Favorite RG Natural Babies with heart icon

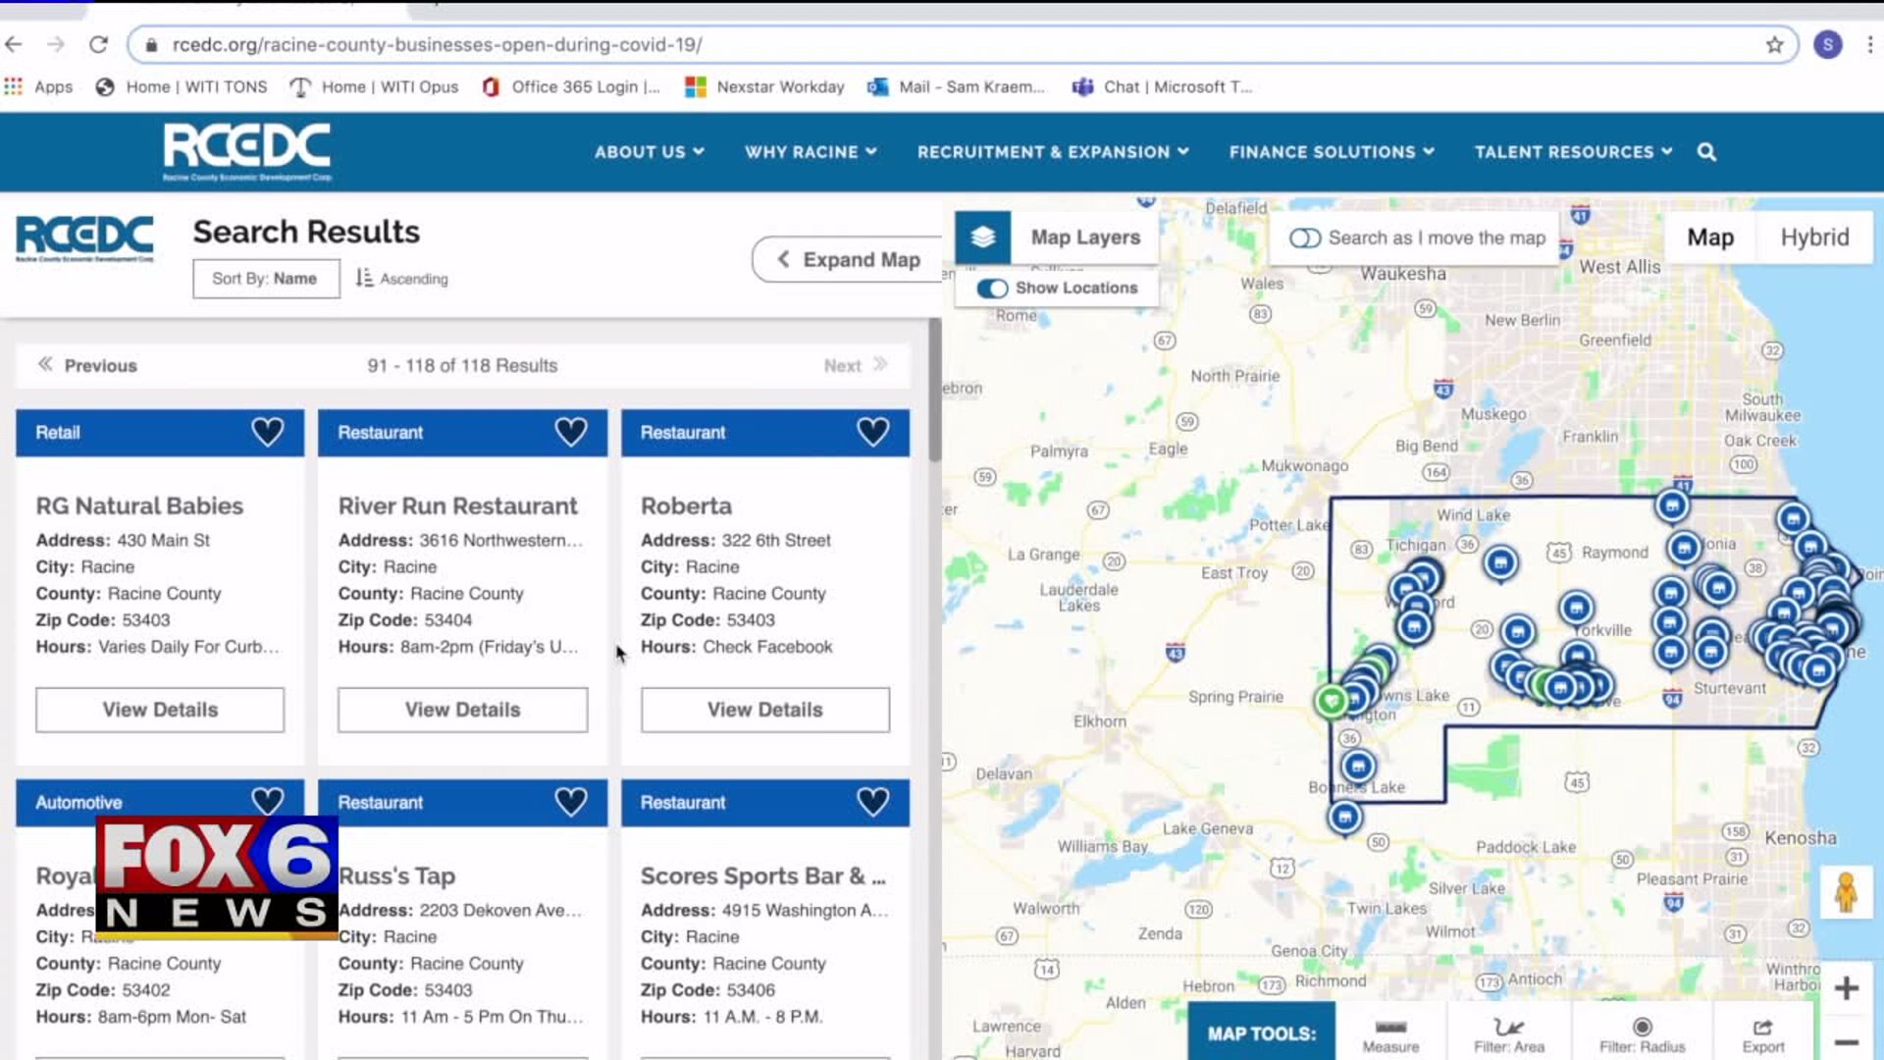pyautogui.click(x=267, y=432)
